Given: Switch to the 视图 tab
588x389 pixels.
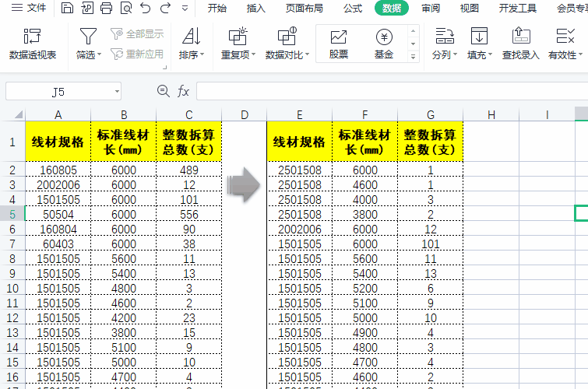Looking at the screenshot, I should click(469, 8).
